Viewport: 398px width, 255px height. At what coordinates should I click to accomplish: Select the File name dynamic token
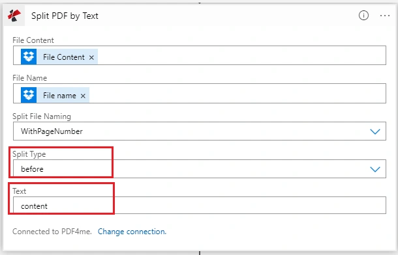(x=55, y=95)
